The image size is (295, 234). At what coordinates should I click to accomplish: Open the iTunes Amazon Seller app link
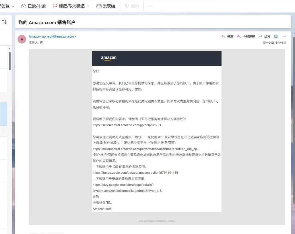pos(135,173)
